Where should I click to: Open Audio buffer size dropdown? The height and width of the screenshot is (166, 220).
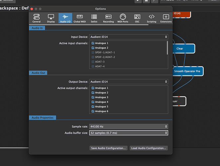(x=128, y=133)
